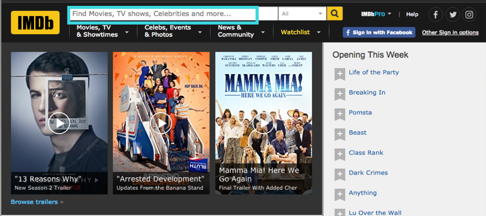The width and height of the screenshot is (486, 216).
Task: Add Lu Over the Wall to watchlist
Action: pyautogui.click(x=340, y=213)
